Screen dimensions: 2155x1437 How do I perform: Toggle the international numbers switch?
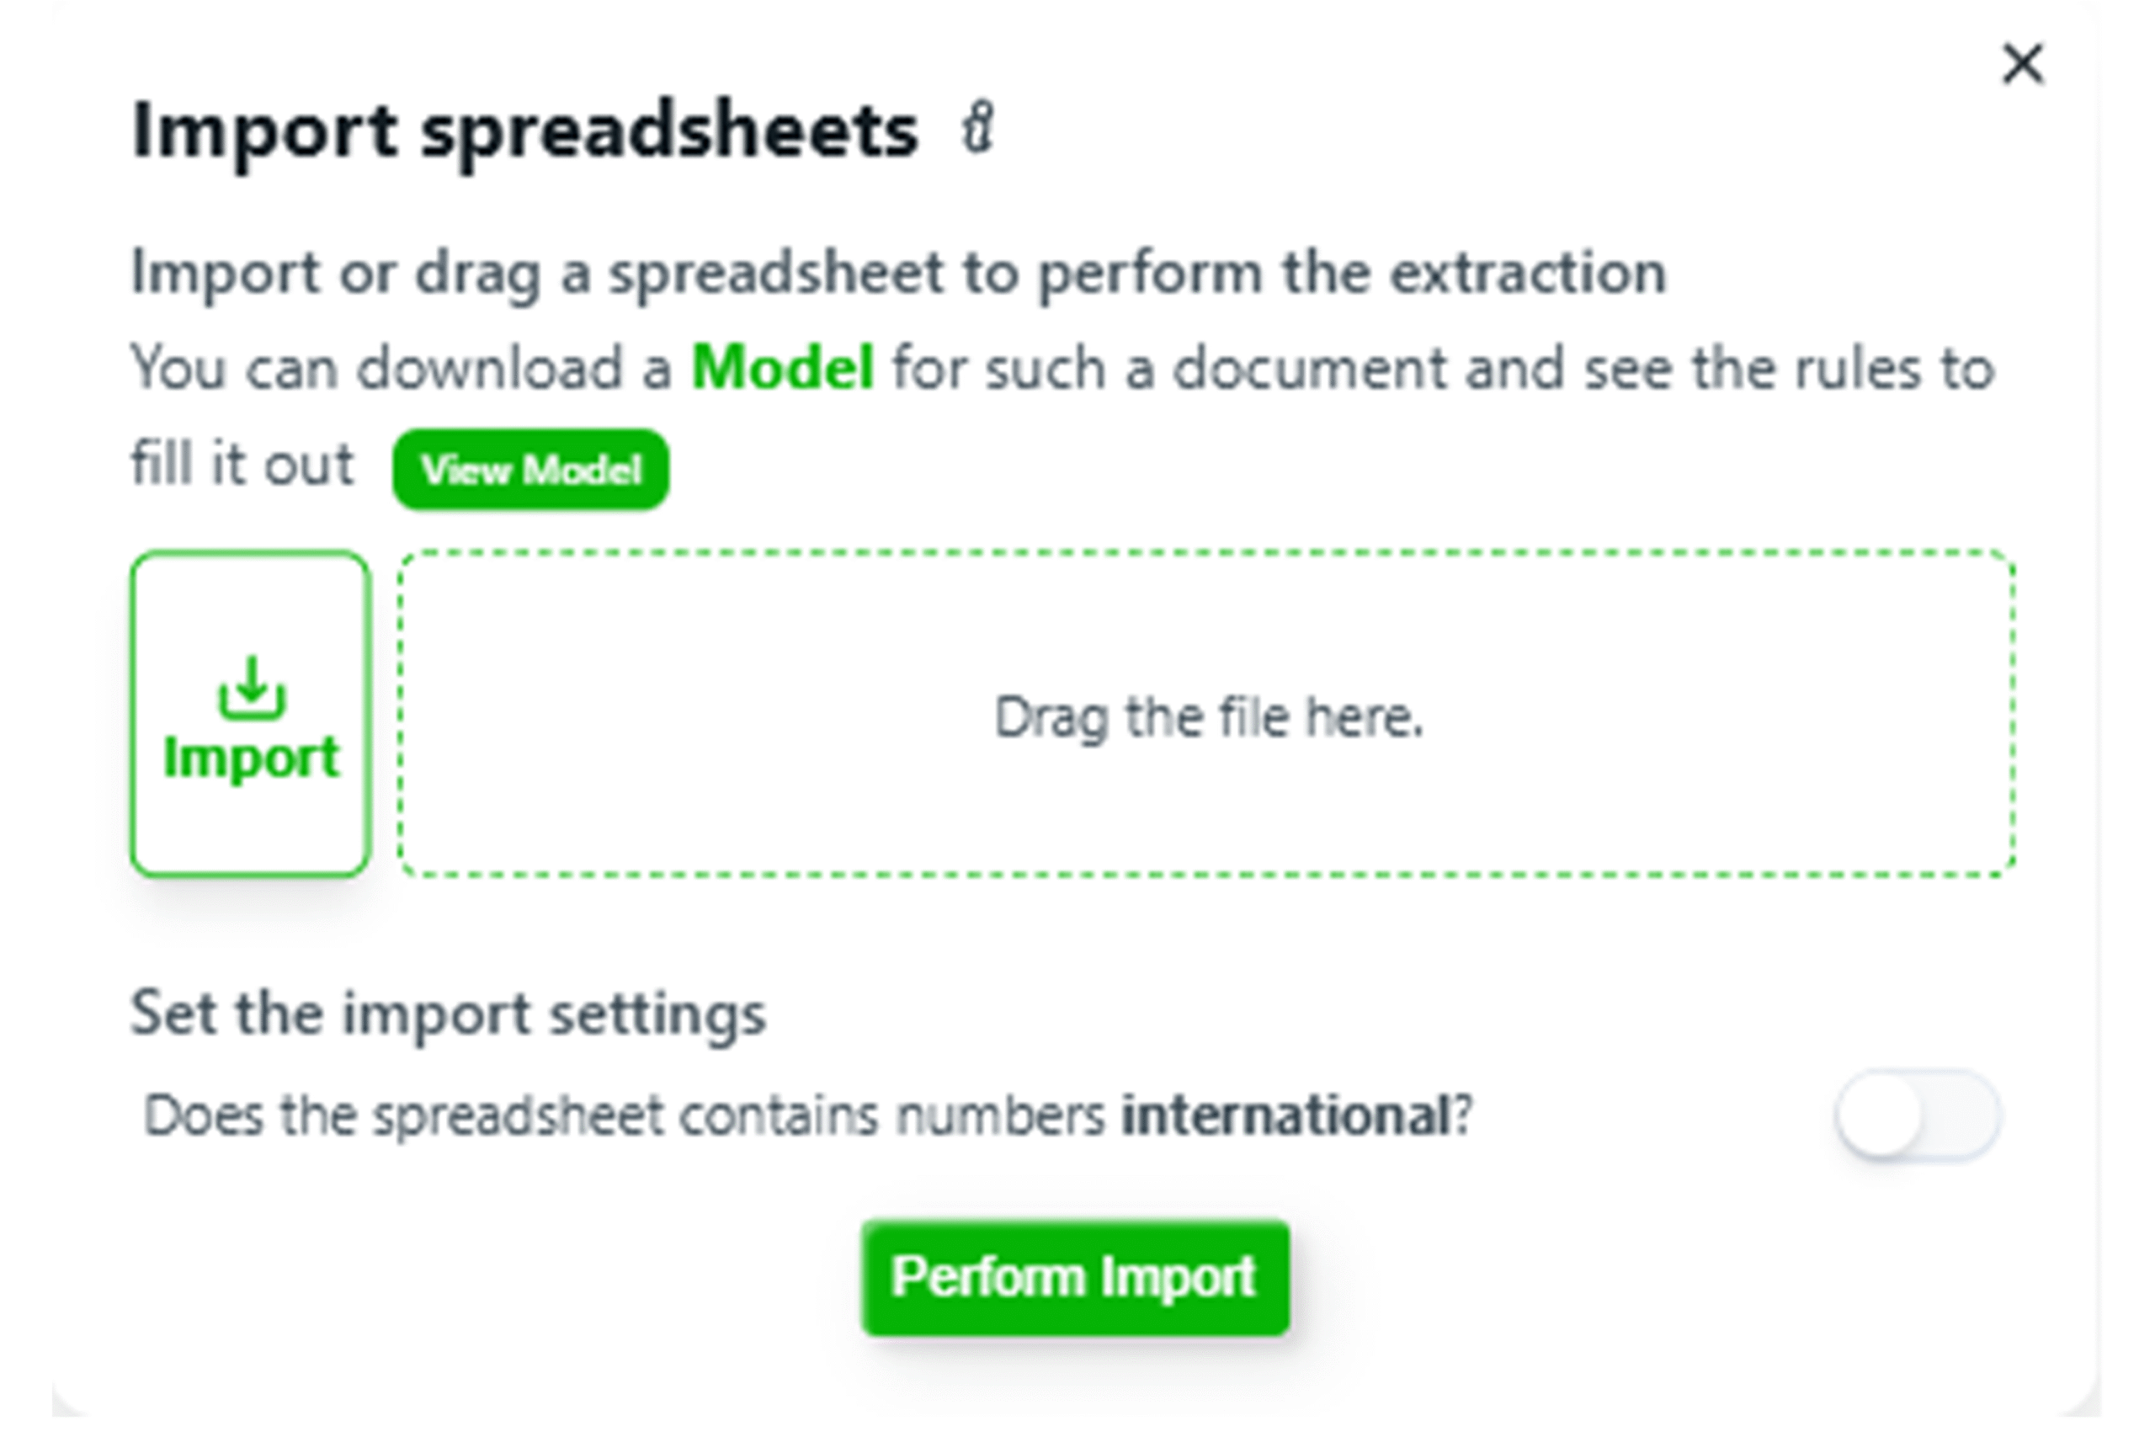click(x=1917, y=1115)
